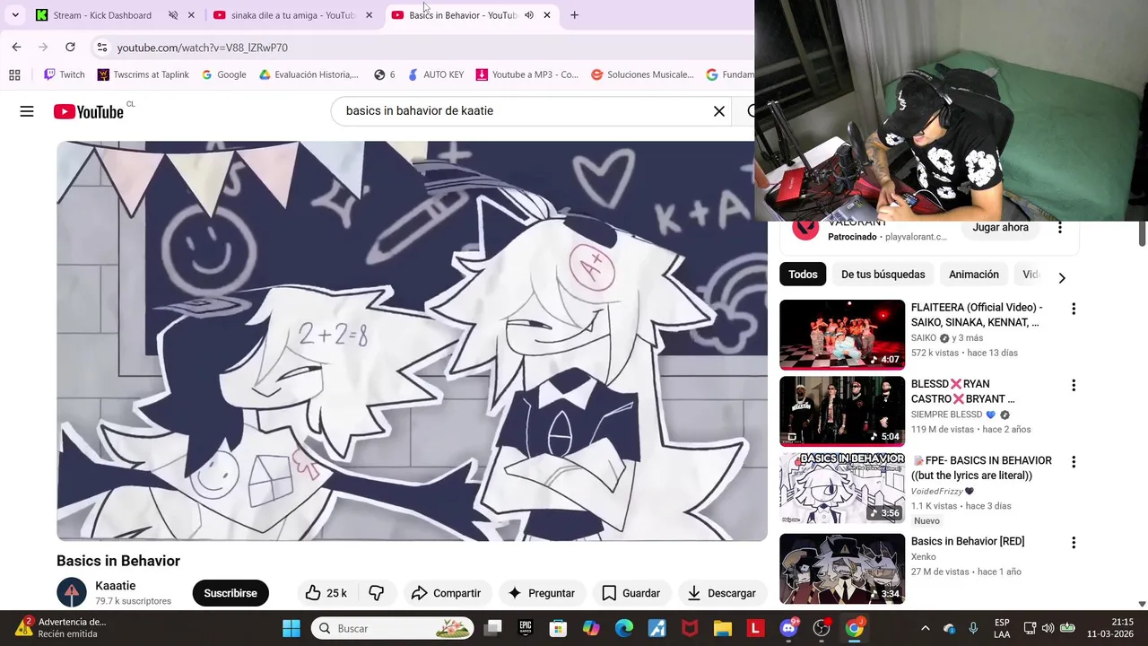Open FLAITEERA video thumbnail
This screenshot has width=1148, height=646.
[x=842, y=335]
